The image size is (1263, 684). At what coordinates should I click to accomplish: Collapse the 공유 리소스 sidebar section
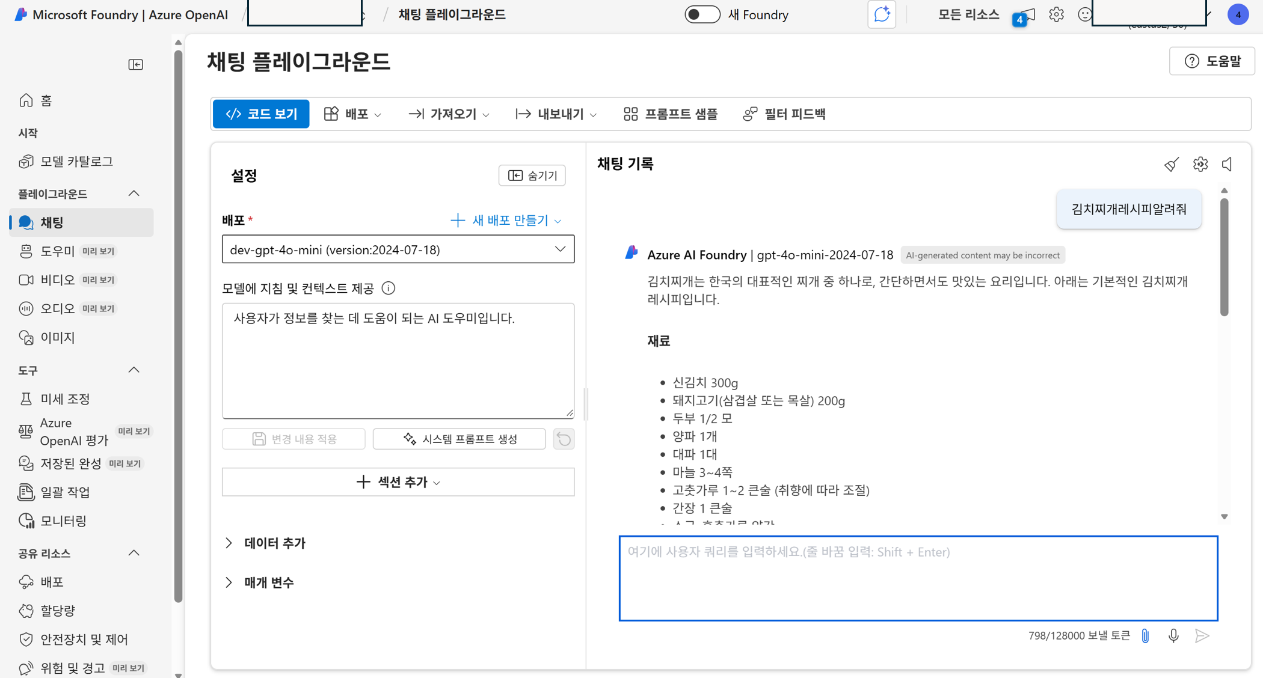click(134, 554)
